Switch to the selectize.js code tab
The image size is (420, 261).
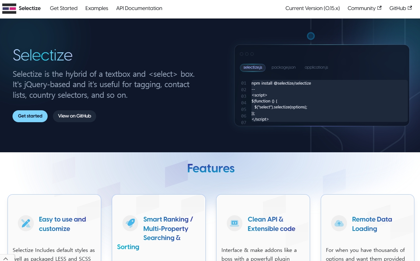click(253, 68)
